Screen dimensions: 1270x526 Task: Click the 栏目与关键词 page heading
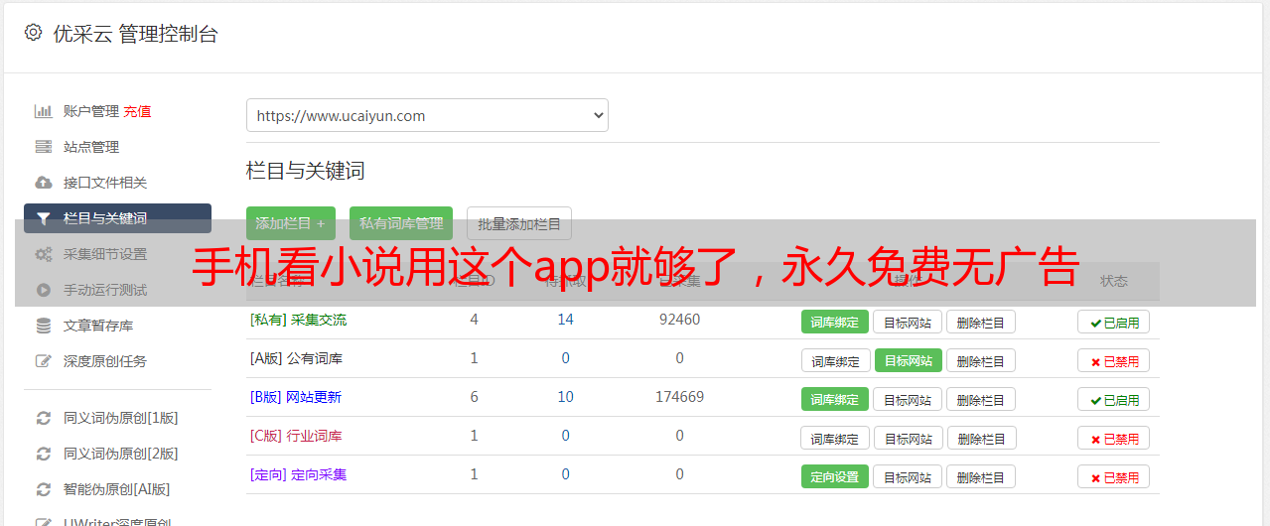[305, 171]
